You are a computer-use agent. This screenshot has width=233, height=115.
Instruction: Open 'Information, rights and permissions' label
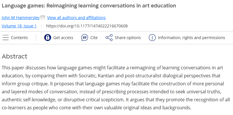(191, 38)
